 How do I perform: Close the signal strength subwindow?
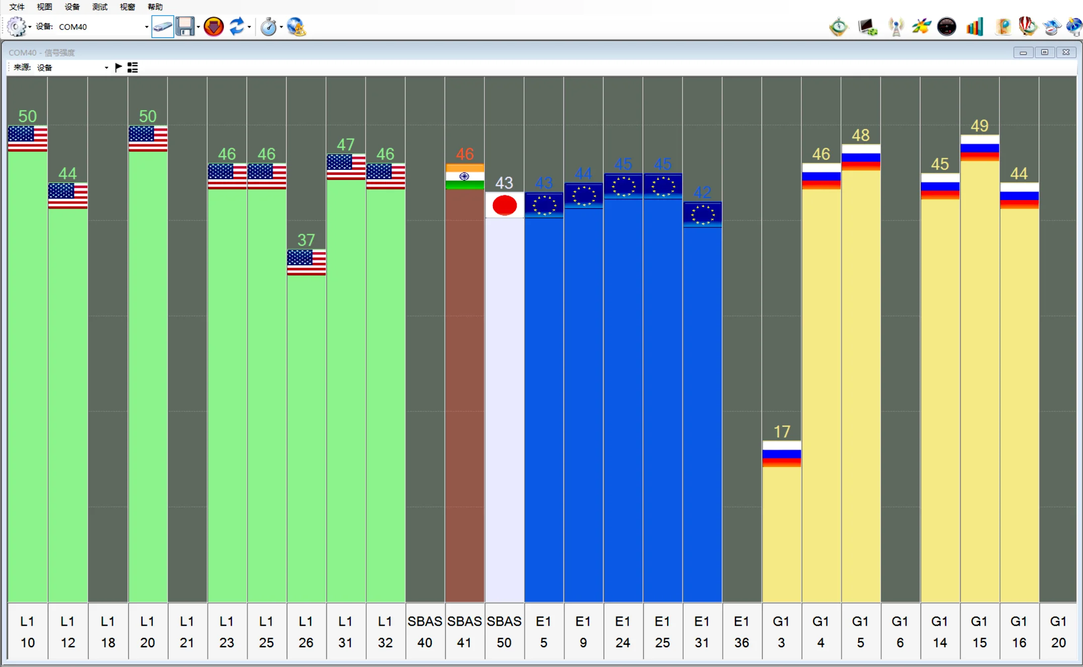click(x=1066, y=52)
